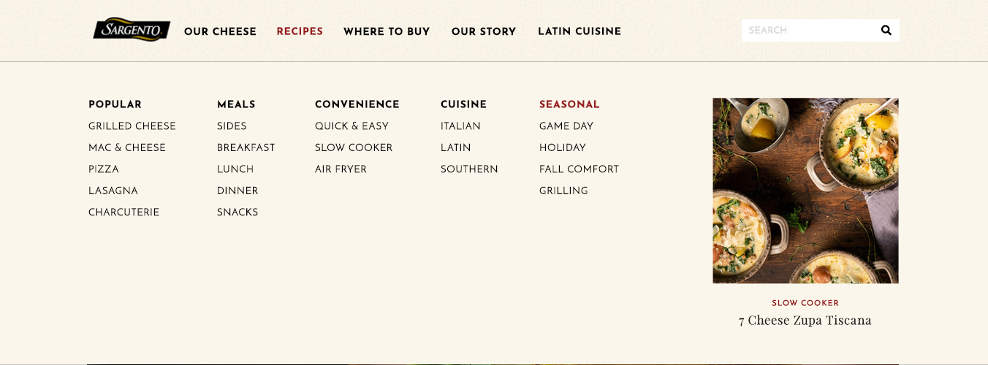Select Quick & Easy recipes

coord(351,126)
